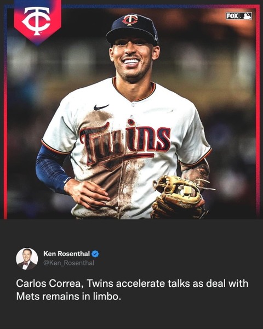Click the red border of the graphic
Screen dimensions: 263x329
(x=258, y=114)
